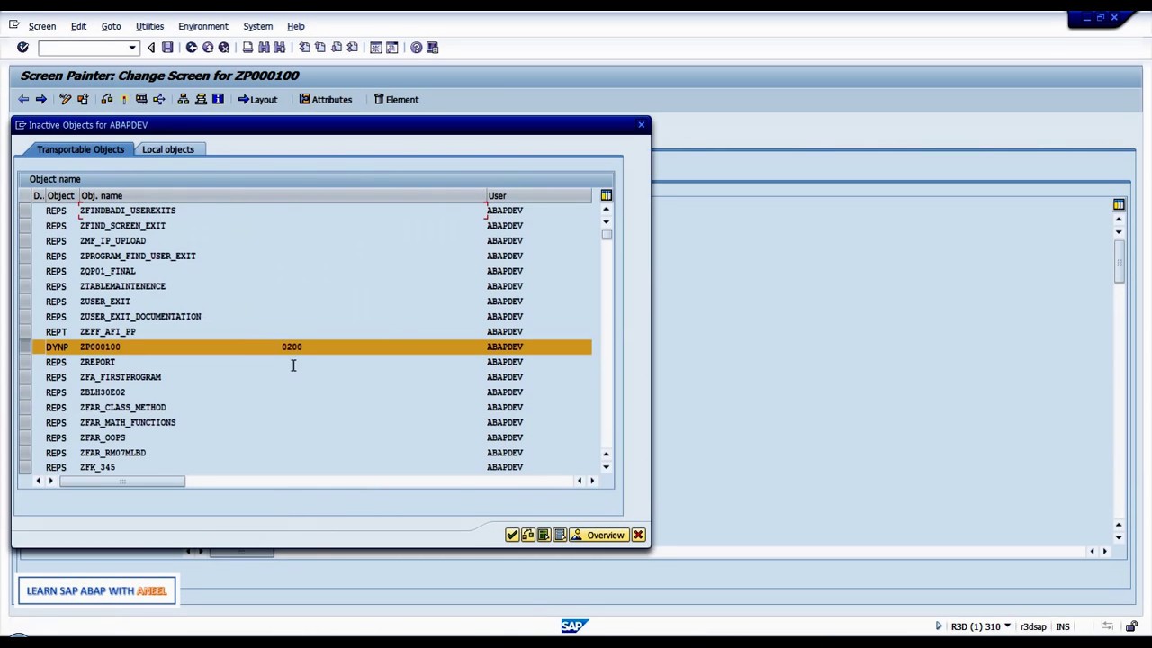The image size is (1152, 648).
Task: Click the table settings icon in background Screen Painter window
Action: [x=1119, y=205]
